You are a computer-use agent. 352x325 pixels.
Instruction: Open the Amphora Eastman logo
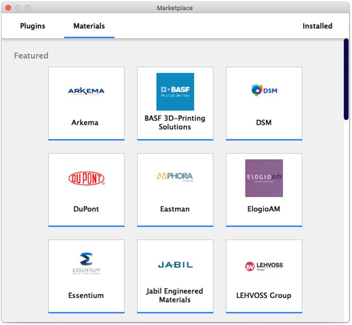175,177
